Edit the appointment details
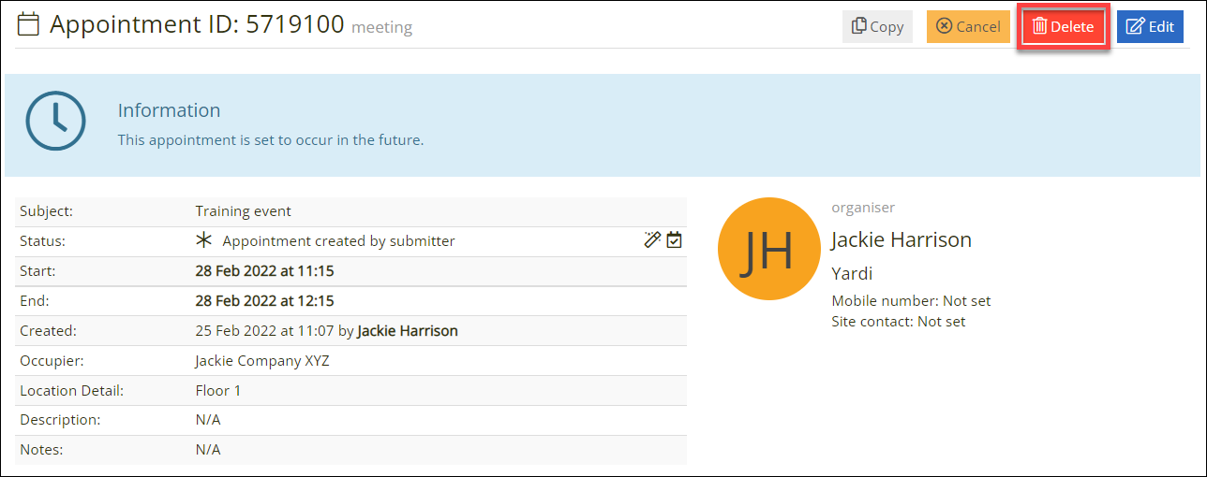This screenshot has height=477, width=1207. click(x=1150, y=26)
